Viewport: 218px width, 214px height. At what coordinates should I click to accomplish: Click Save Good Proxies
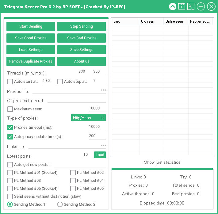click(x=31, y=38)
